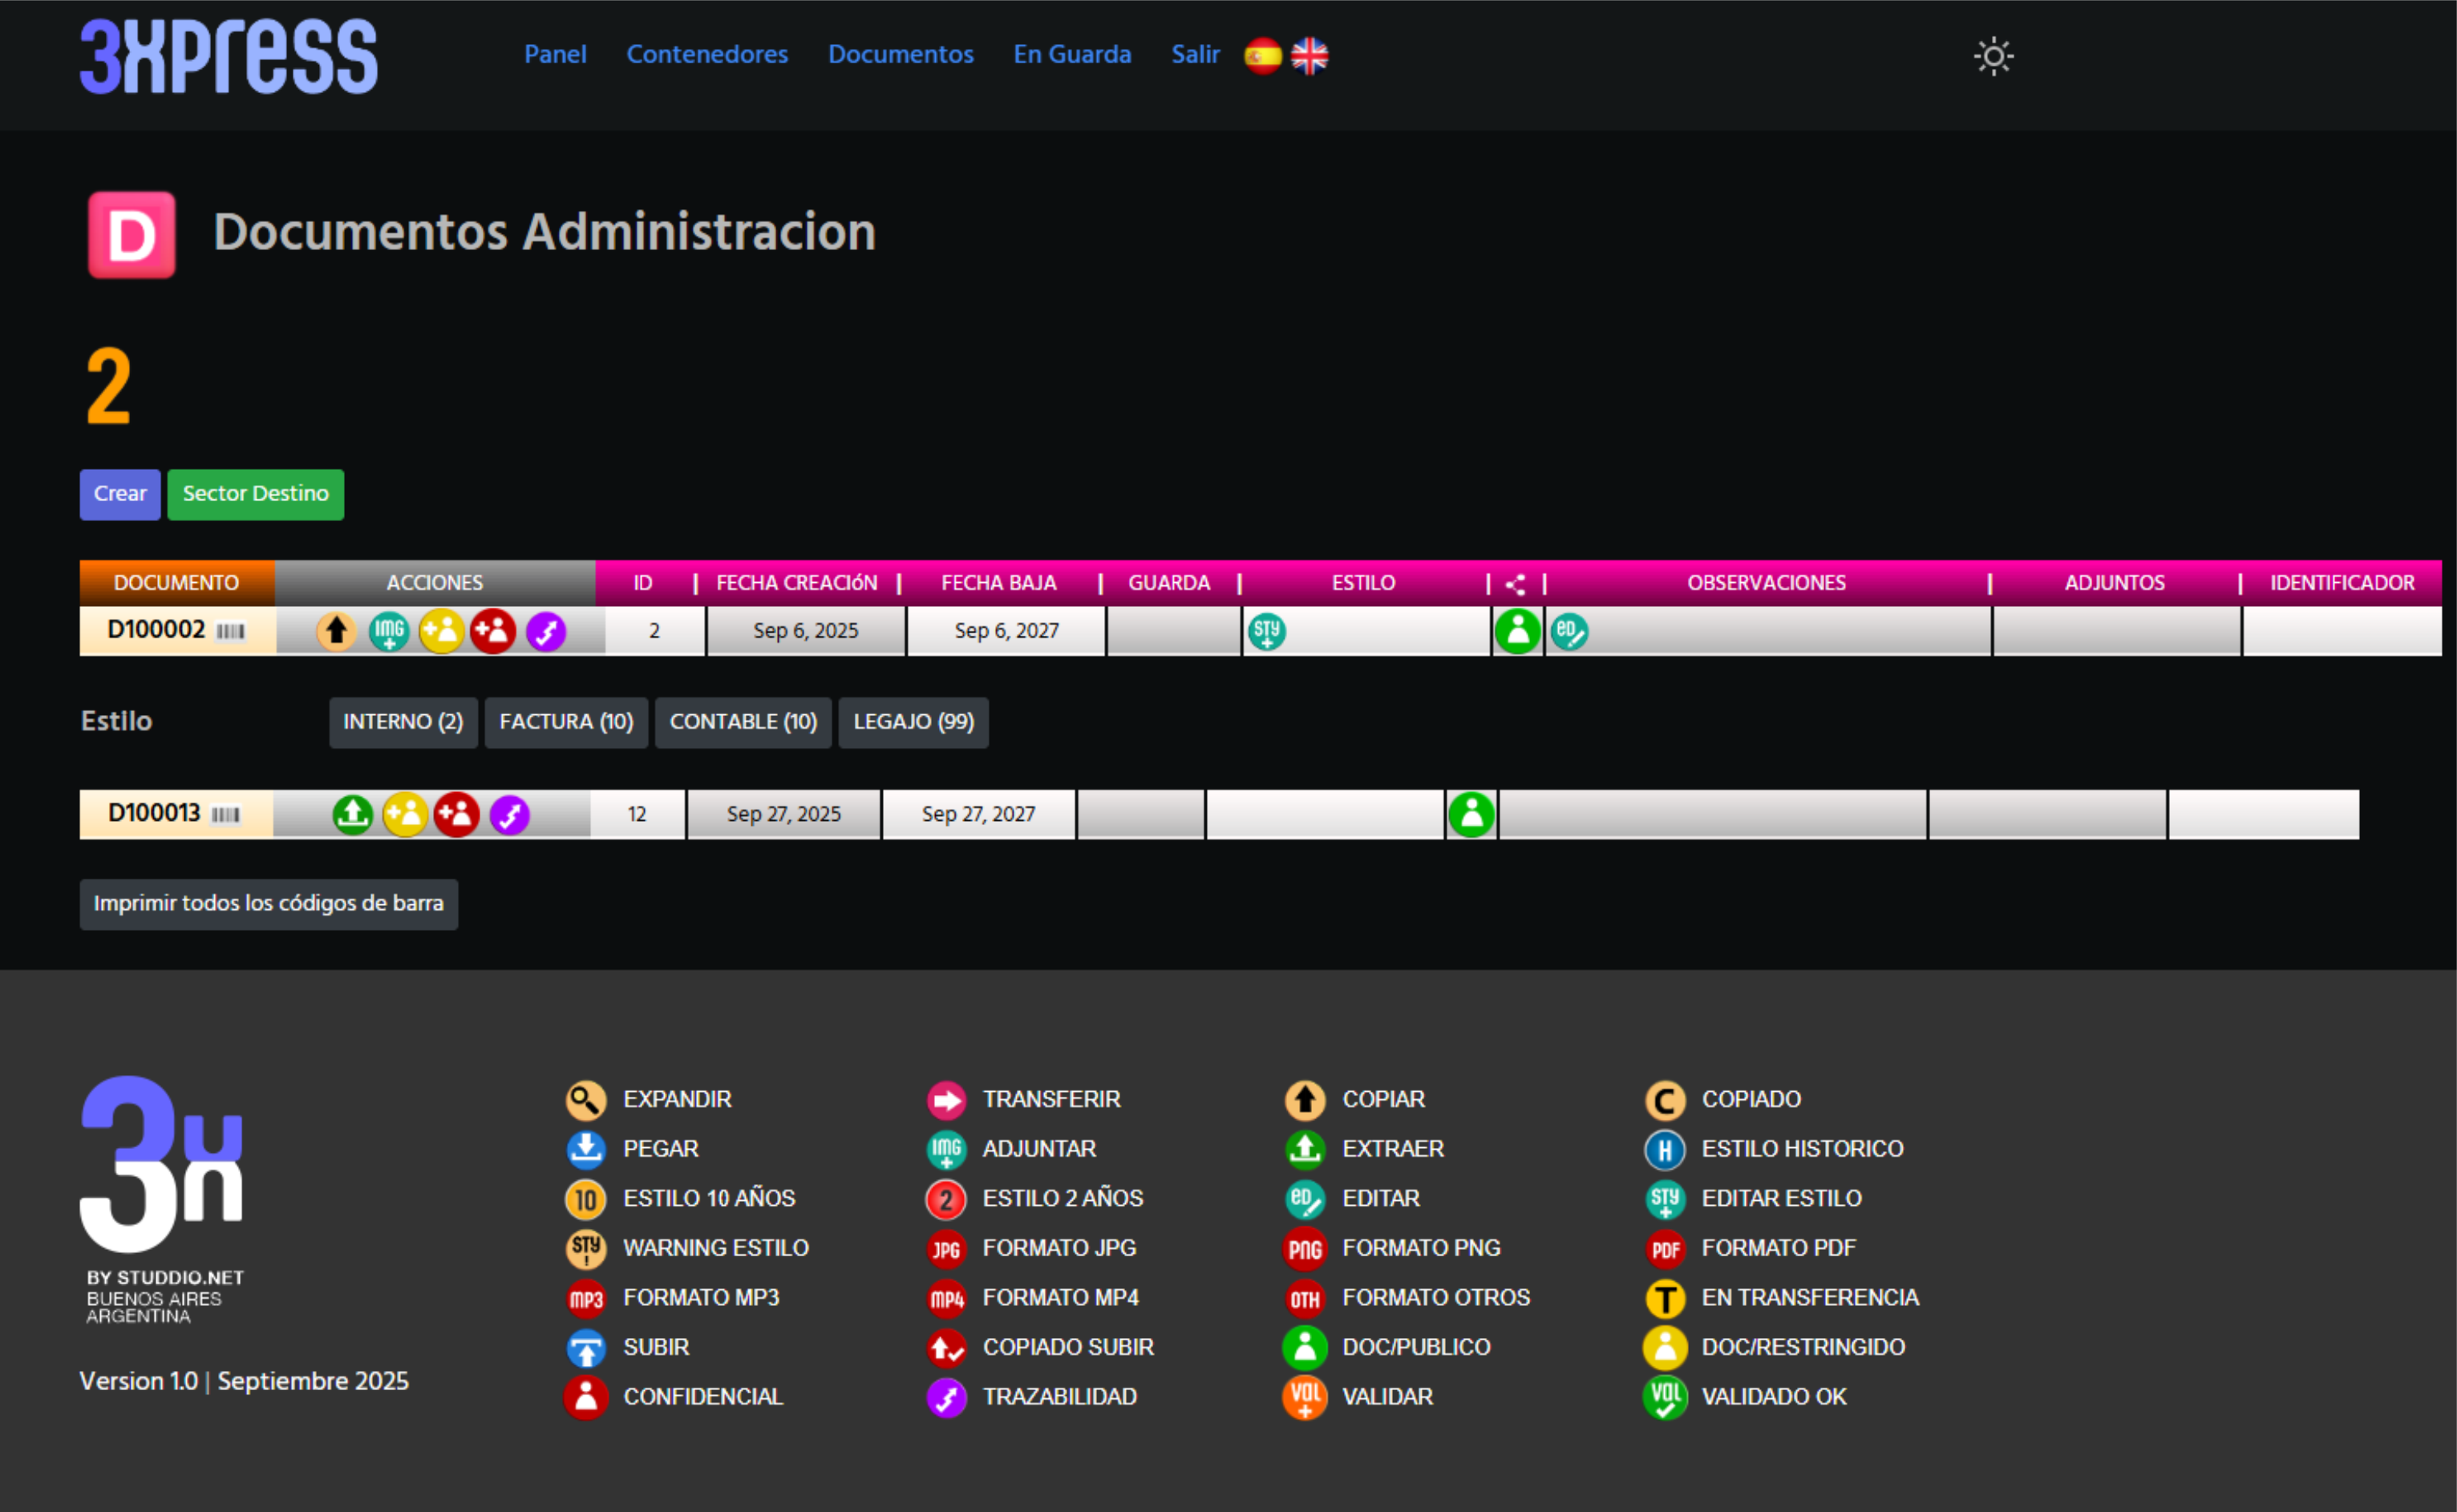The width and height of the screenshot is (2457, 1512).
Task: Click the red confidential-users icon on row D100002
Action: (493, 631)
